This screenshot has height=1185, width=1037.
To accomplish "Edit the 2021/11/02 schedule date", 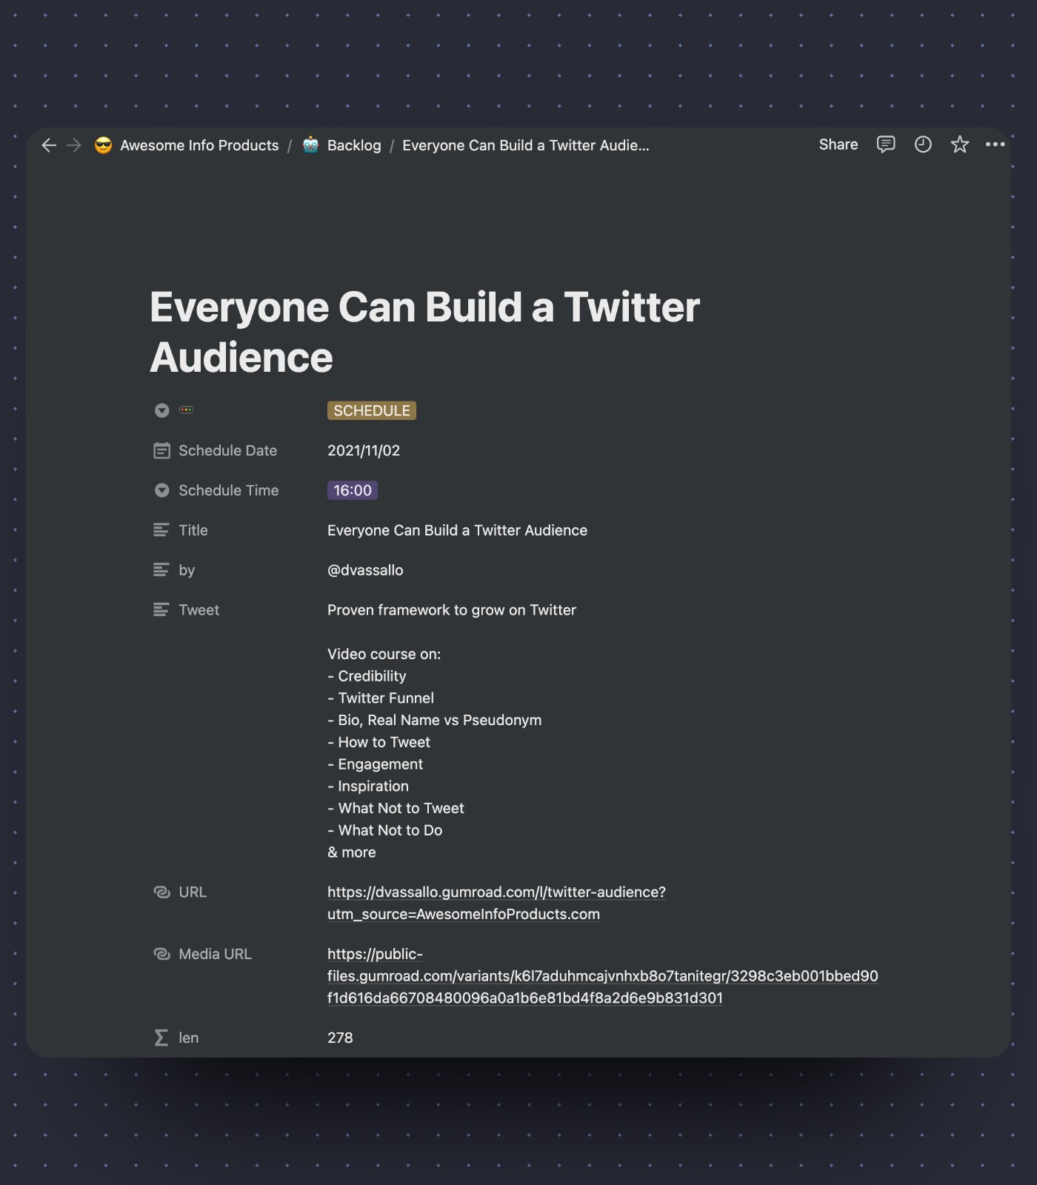I will click(364, 450).
